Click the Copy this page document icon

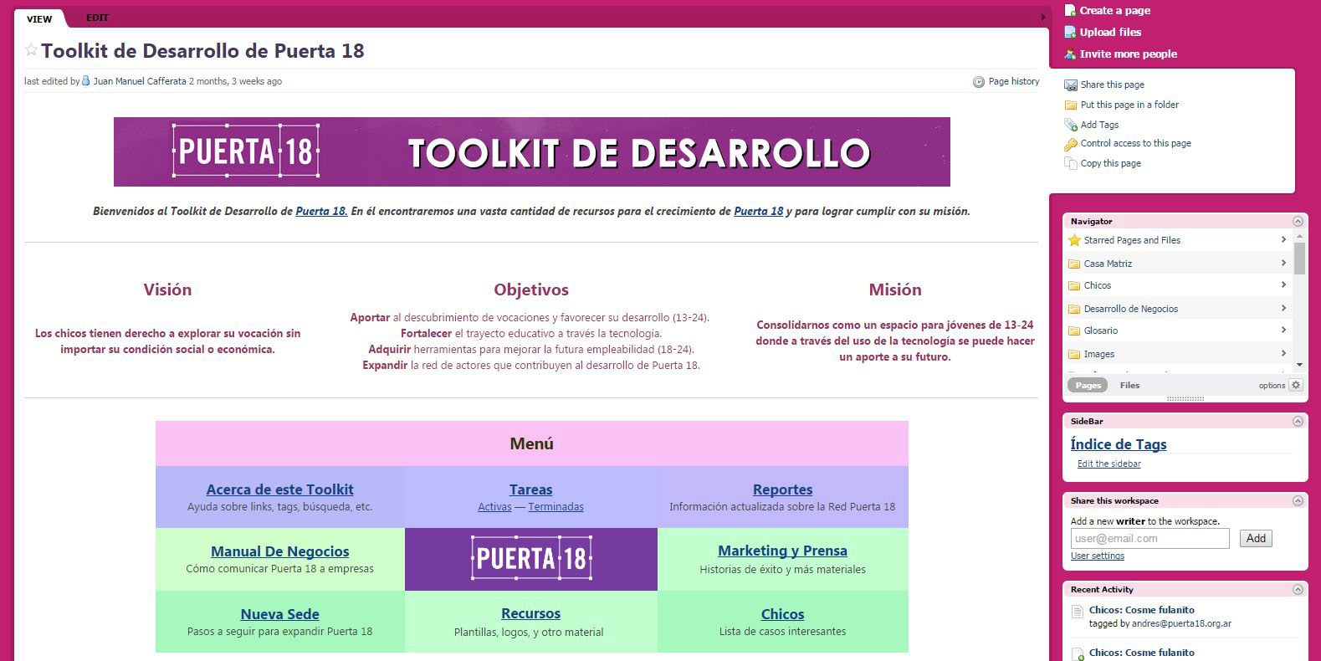tap(1071, 163)
